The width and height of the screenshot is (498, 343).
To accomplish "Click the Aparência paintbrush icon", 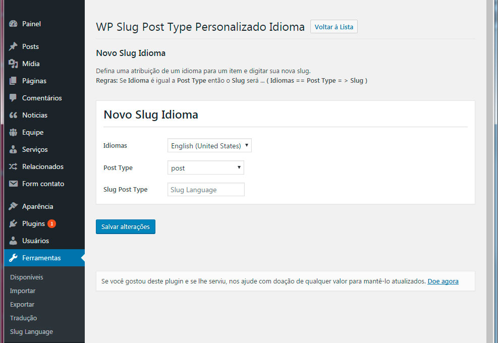I will click(x=14, y=206).
